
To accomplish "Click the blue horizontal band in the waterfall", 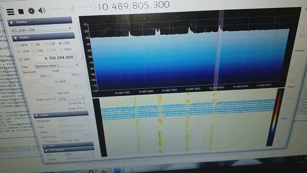I will point(188,110).
